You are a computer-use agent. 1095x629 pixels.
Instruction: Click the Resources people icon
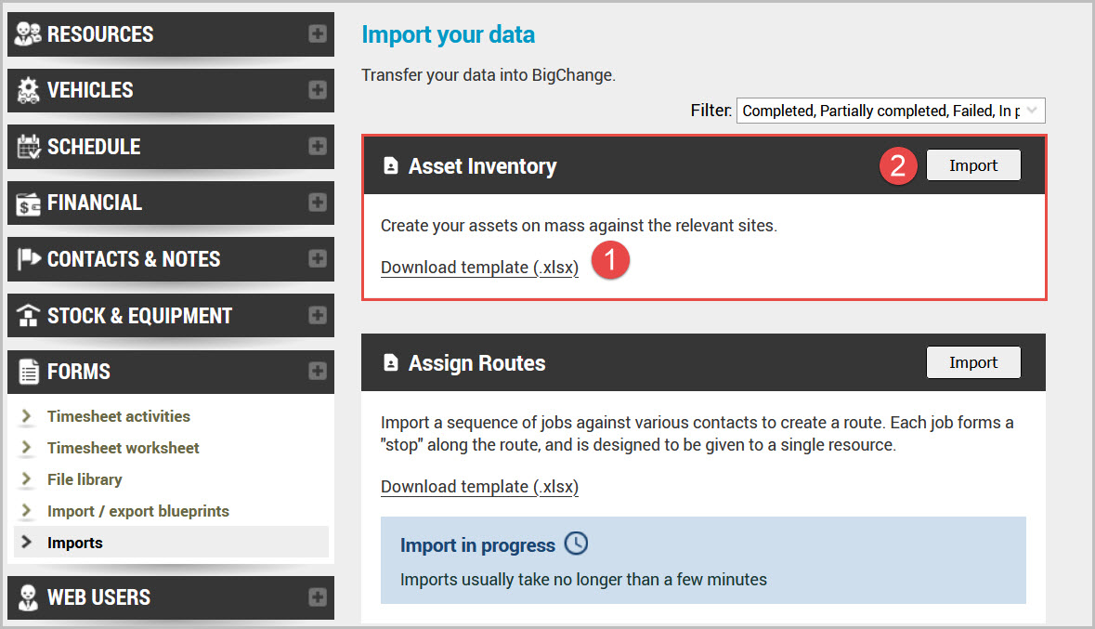(30, 34)
